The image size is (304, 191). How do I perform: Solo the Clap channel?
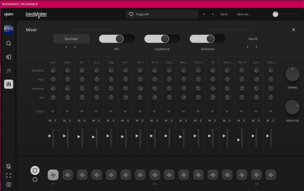113,120
